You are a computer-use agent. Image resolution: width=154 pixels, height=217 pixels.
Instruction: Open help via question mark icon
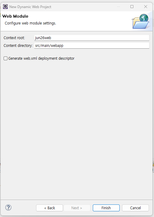pyautogui.click(x=8, y=207)
